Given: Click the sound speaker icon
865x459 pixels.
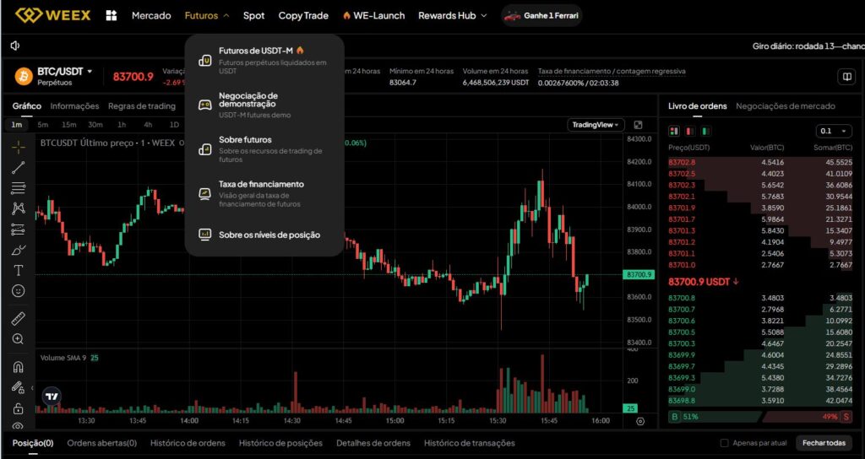Looking at the screenshot, I should tap(15, 46).
